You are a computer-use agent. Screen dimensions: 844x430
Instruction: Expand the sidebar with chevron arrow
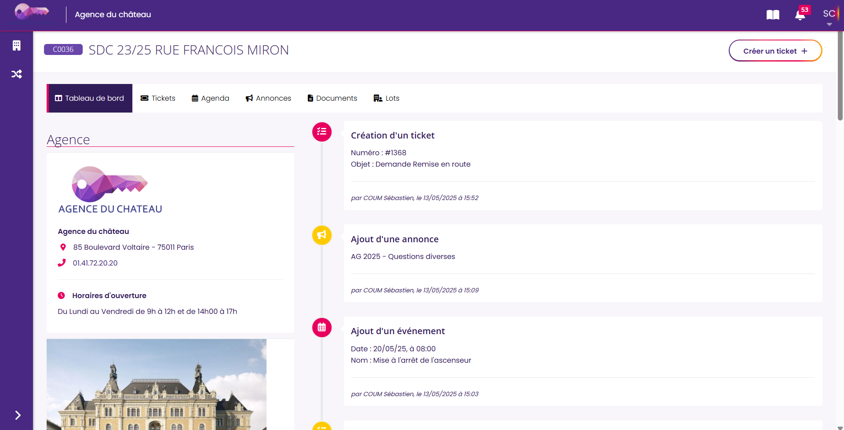[x=18, y=415]
